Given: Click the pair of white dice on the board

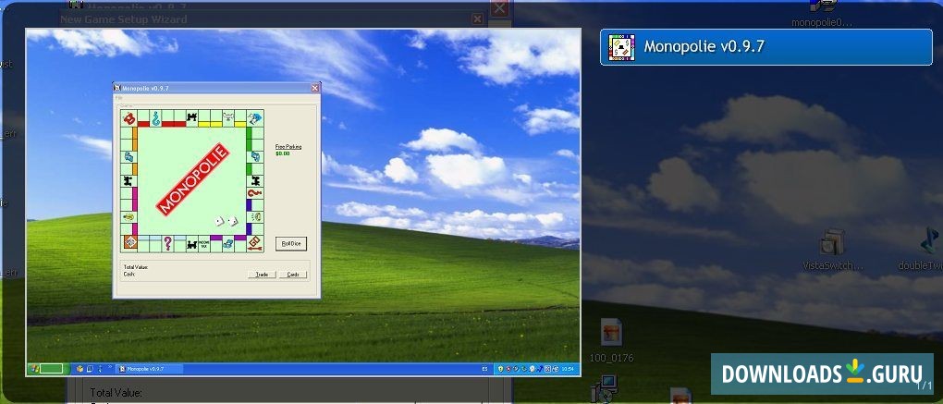Looking at the screenshot, I should pos(227,221).
